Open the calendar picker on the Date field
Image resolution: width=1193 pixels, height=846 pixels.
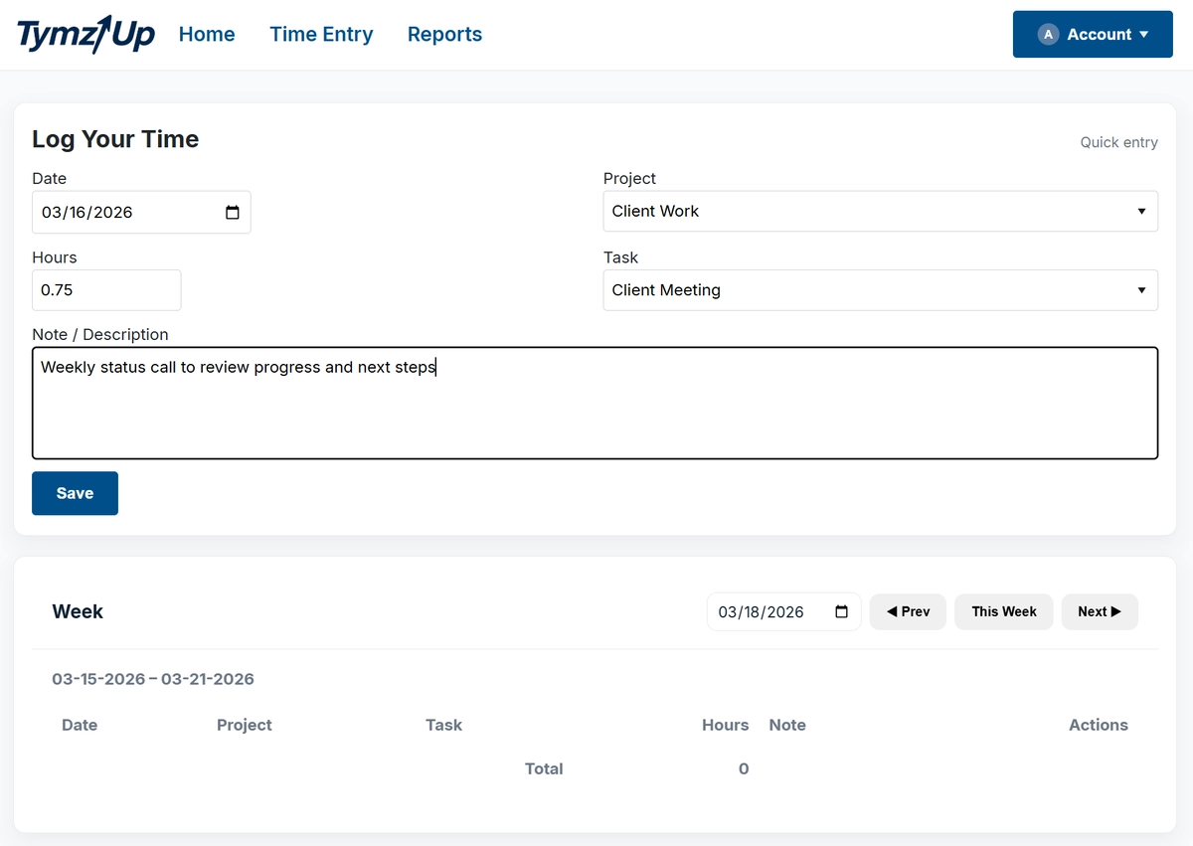[x=232, y=212]
